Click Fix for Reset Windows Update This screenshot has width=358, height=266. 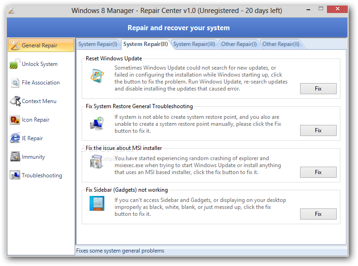(x=318, y=89)
